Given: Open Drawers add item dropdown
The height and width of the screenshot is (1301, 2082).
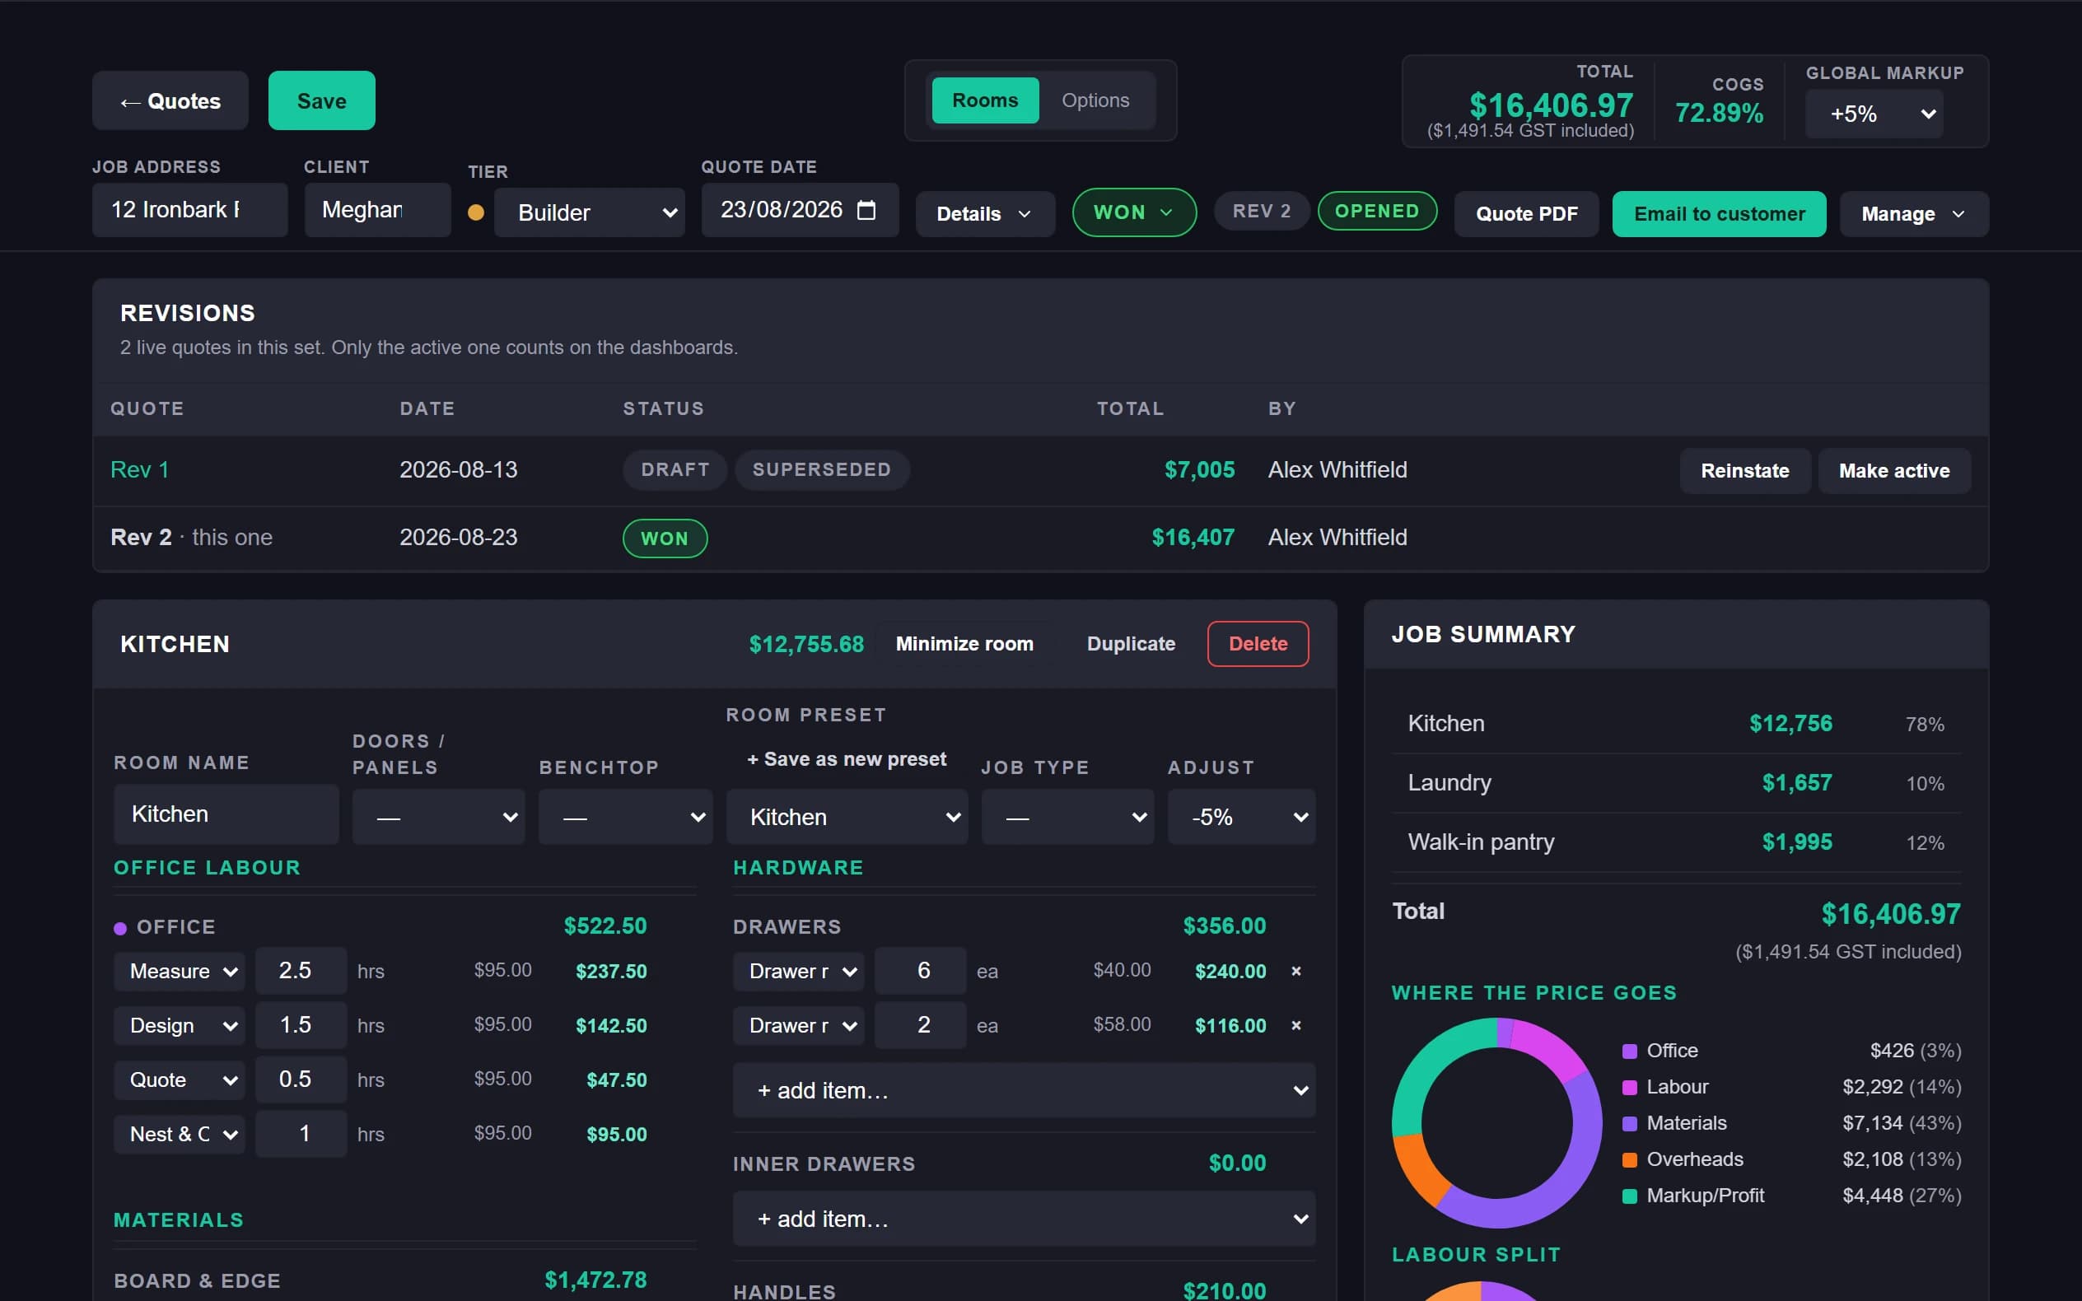Looking at the screenshot, I should (1024, 1090).
